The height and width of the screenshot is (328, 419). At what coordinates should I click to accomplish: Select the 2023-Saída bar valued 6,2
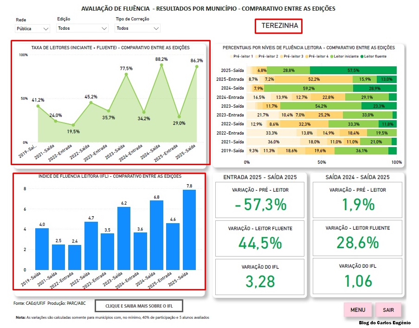click(123, 238)
